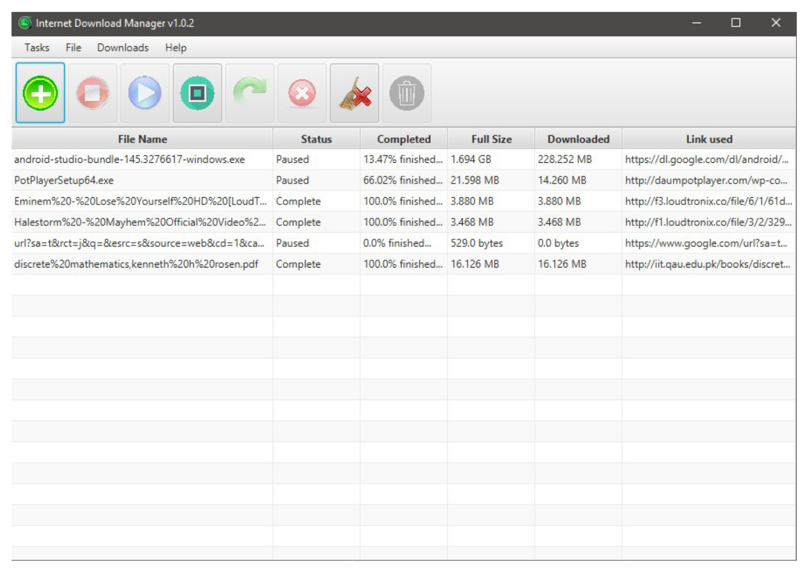Click Paused status of url?sa row
Viewport: 804px width, 573px height.
click(x=293, y=243)
